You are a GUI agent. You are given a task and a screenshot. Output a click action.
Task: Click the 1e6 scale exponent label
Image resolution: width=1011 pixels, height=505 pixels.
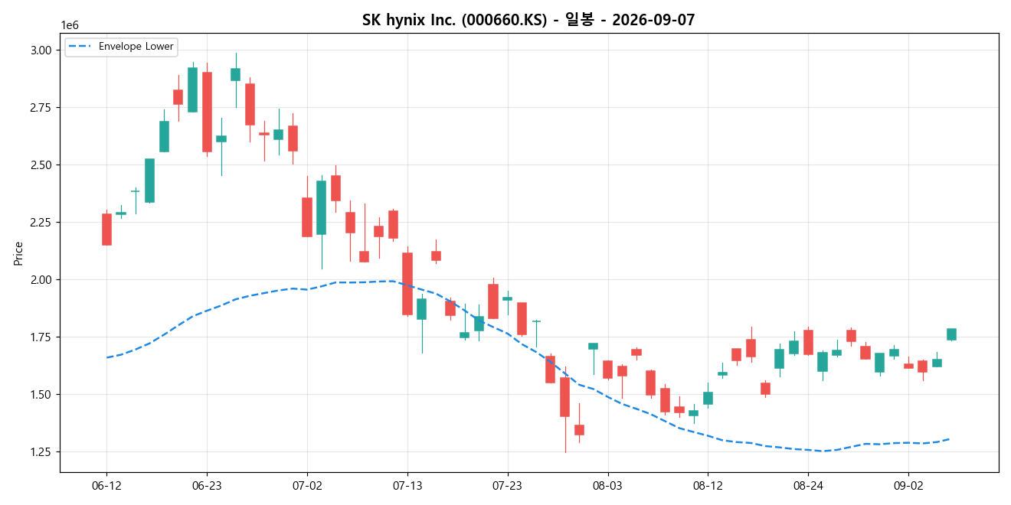click(70, 26)
